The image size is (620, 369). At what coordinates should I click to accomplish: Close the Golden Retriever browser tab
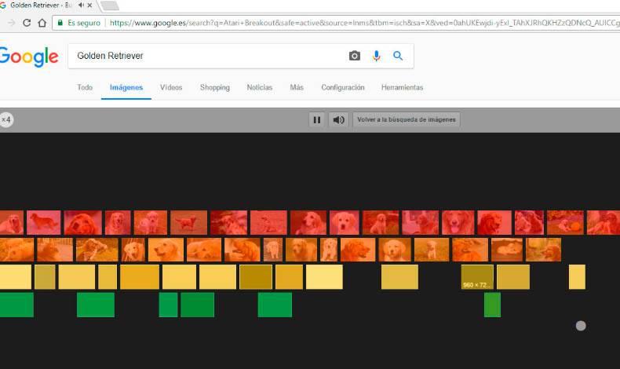[x=89, y=5]
